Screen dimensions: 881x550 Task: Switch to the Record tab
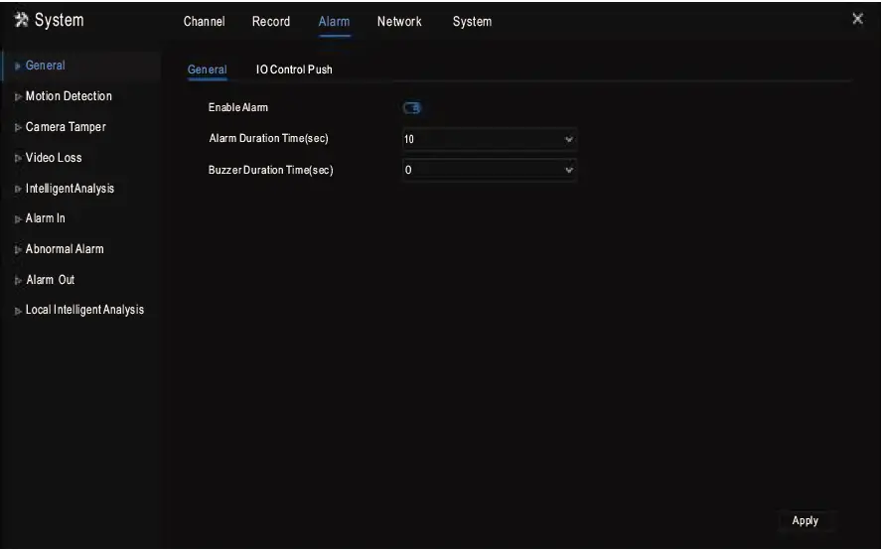(x=271, y=22)
